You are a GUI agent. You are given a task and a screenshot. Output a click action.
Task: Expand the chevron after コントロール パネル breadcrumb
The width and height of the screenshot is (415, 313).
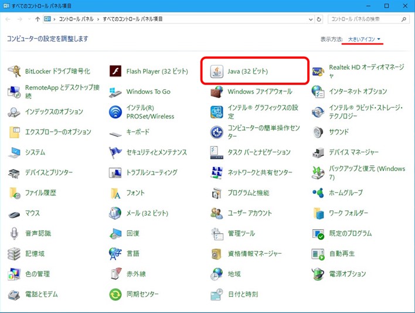98,19
